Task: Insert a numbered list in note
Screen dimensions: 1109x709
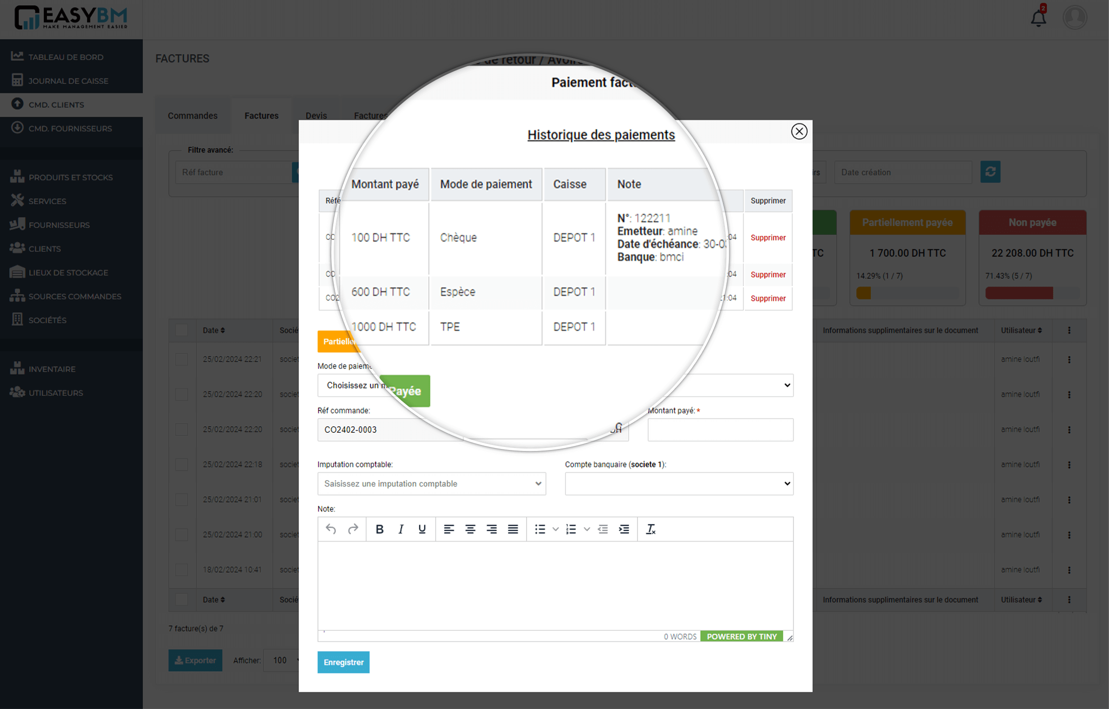Action: 571,529
